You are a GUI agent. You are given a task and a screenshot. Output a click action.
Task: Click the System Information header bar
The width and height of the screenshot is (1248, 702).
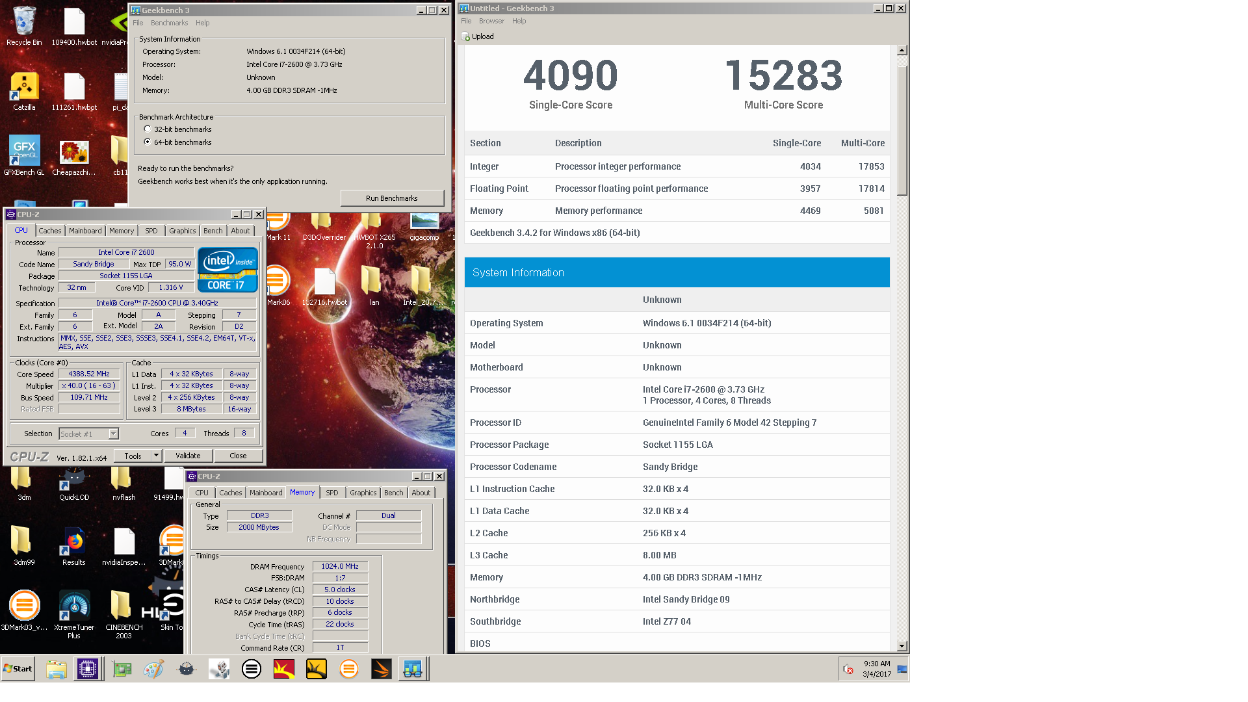[x=677, y=272]
